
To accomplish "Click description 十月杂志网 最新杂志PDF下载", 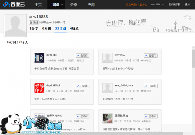I will [57, 69].
